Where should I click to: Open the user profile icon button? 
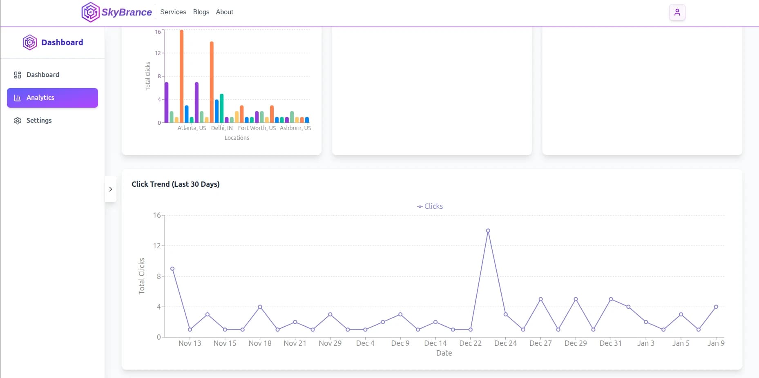677,12
